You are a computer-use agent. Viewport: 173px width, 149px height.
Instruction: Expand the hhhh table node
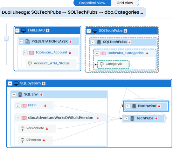(18, 106)
